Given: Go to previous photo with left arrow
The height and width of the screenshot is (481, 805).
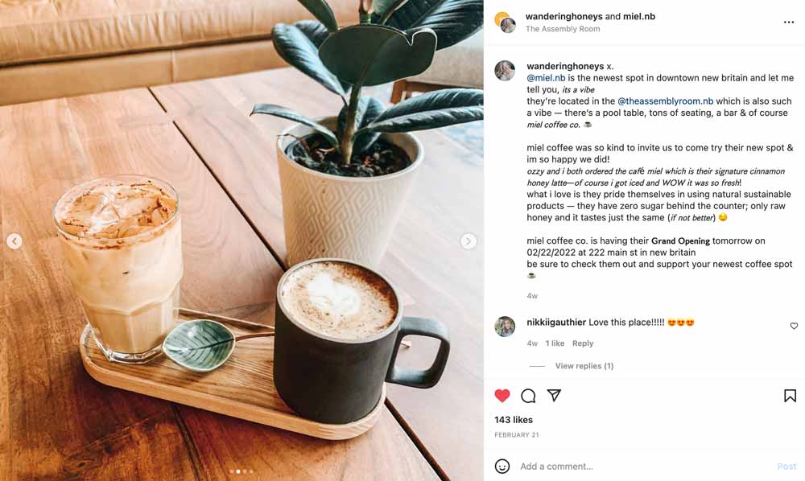Looking at the screenshot, I should pyautogui.click(x=14, y=240).
